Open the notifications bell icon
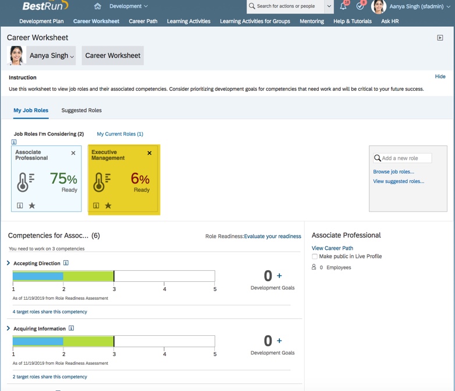Screen dimensions: 455x391 point(343,6)
